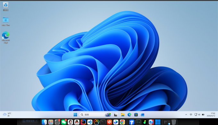Open Launchpad from the Mac dock
This screenshot has width=218, height=125.
[51, 122]
